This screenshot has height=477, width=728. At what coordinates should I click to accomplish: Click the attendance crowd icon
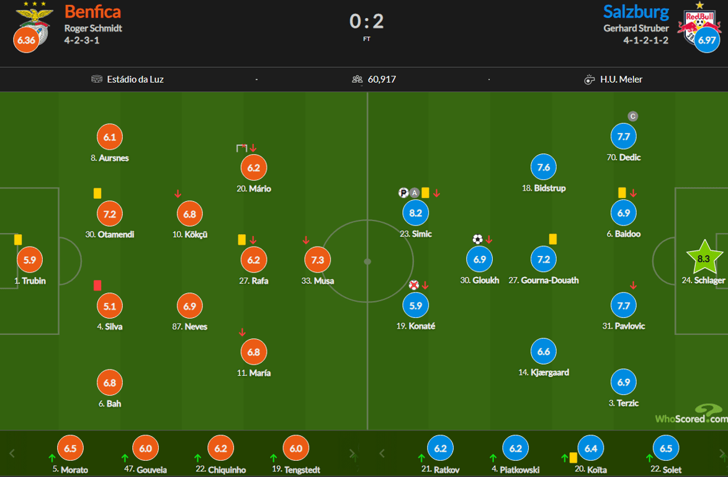pyautogui.click(x=357, y=79)
